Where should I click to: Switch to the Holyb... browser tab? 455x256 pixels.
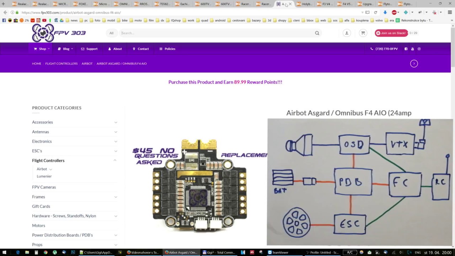click(304, 4)
